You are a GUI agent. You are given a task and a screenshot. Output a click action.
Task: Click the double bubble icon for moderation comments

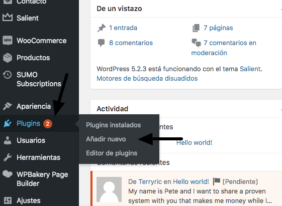coord(196,43)
